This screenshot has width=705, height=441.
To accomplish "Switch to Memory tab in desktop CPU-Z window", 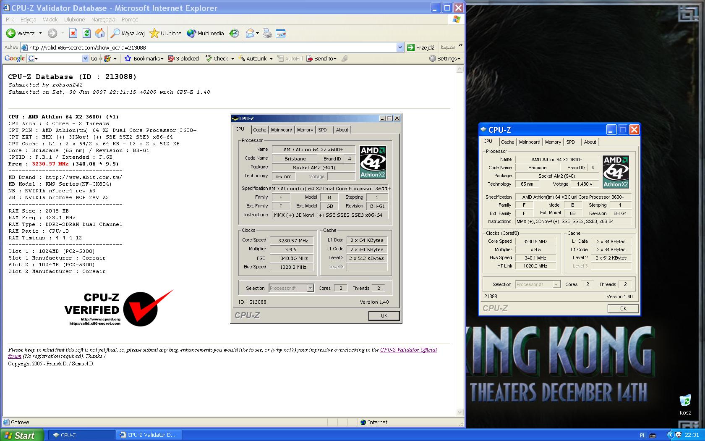I will pyautogui.click(x=553, y=142).
